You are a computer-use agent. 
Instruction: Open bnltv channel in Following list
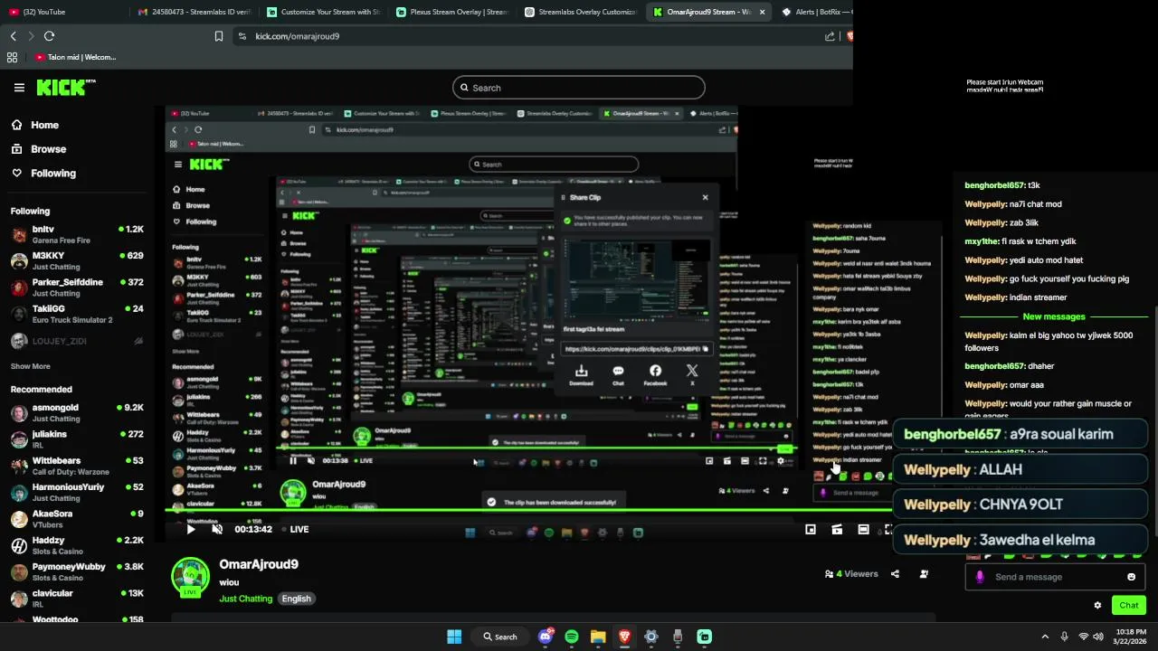(77, 234)
